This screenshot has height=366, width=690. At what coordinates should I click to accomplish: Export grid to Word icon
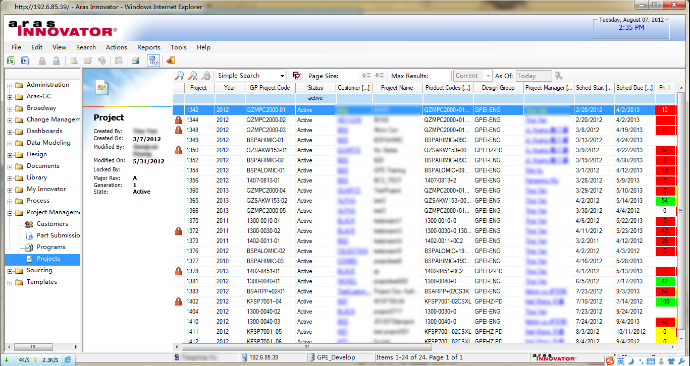coord(25,61)
